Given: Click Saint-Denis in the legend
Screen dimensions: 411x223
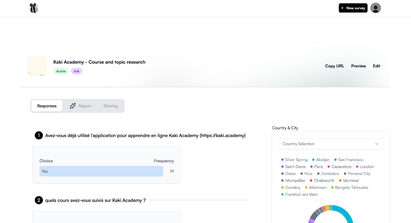Looking at the screenshot, I should point(294,167).
